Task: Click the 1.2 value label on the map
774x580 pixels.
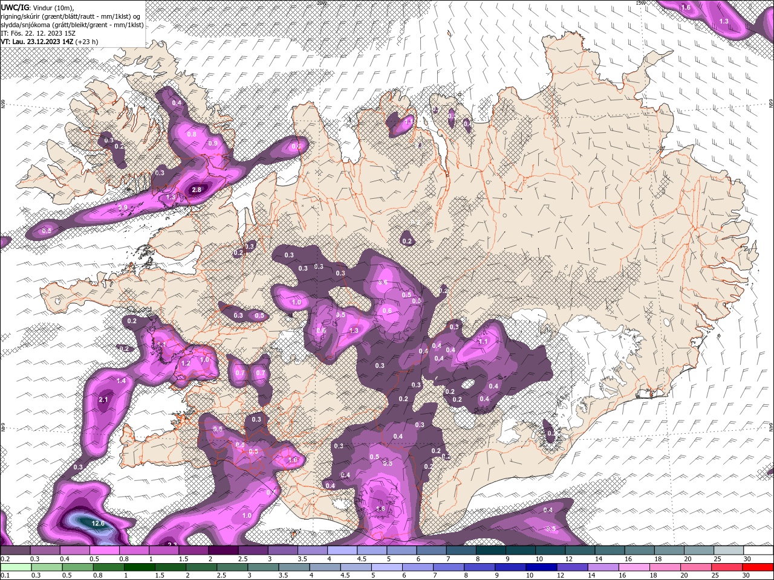Action: (x=186, y=364)
